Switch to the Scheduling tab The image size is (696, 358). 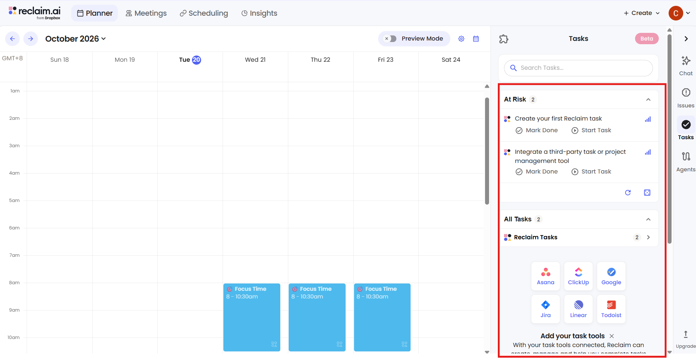204,13
